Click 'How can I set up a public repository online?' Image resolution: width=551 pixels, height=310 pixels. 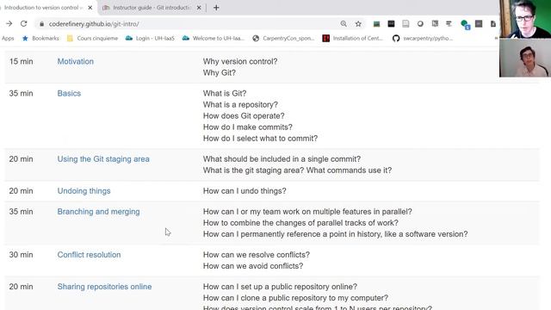point(280,287)
